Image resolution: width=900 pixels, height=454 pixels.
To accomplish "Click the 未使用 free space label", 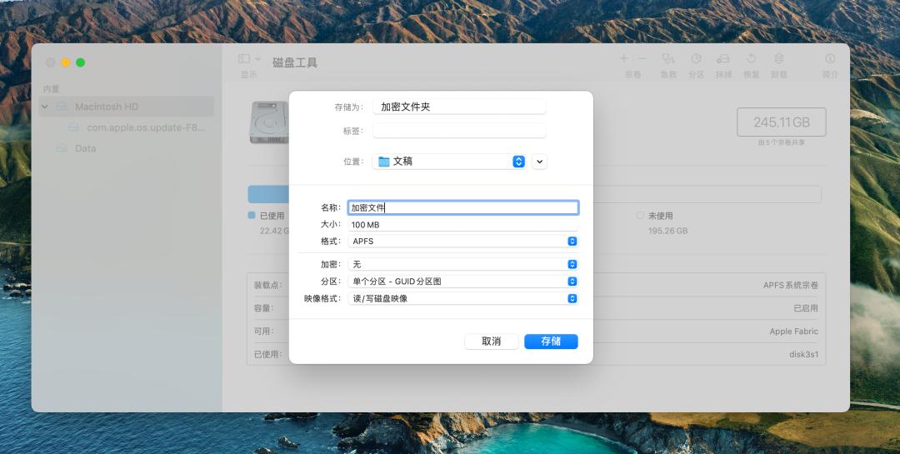I will 660,216.
